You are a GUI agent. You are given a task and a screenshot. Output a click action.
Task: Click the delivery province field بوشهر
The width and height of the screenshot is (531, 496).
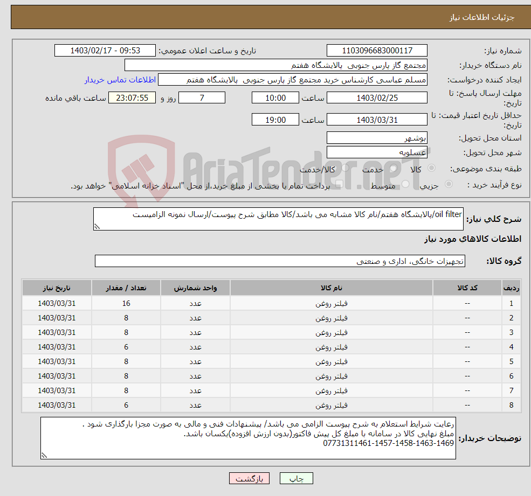[x=377, y=138]
